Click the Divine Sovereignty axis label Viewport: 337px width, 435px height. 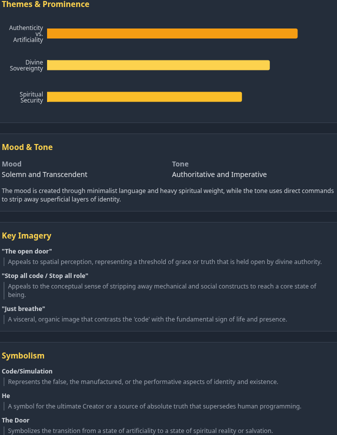[27, 65]
